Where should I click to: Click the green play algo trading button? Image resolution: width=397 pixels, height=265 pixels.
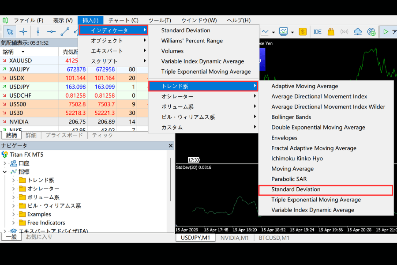(x=386, y=32)
